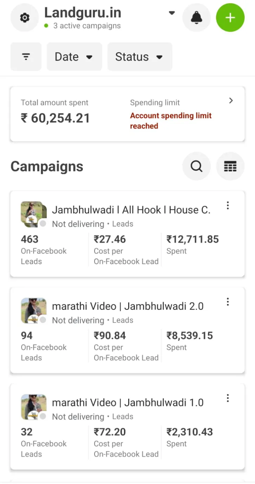Toggle delivery status dot on Jambhulwadi 2.0
Screen dimensions: 255x484
(43, 320)
